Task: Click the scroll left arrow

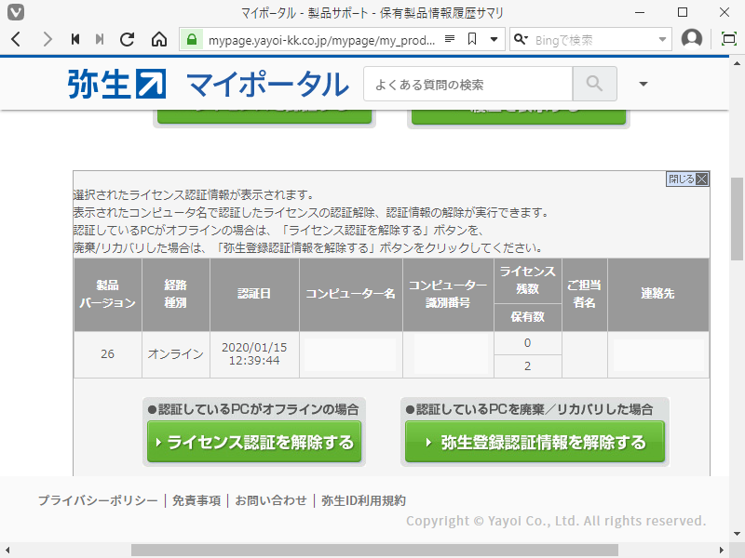Action: tap(7, 550)
